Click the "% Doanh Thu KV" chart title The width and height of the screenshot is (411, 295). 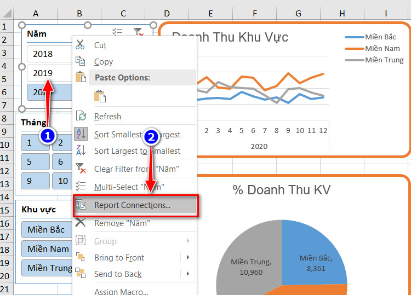tap(281, 190)
